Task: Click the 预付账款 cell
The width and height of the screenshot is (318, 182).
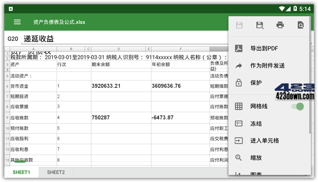Action: pyautogui.click(x=33, y=128)
